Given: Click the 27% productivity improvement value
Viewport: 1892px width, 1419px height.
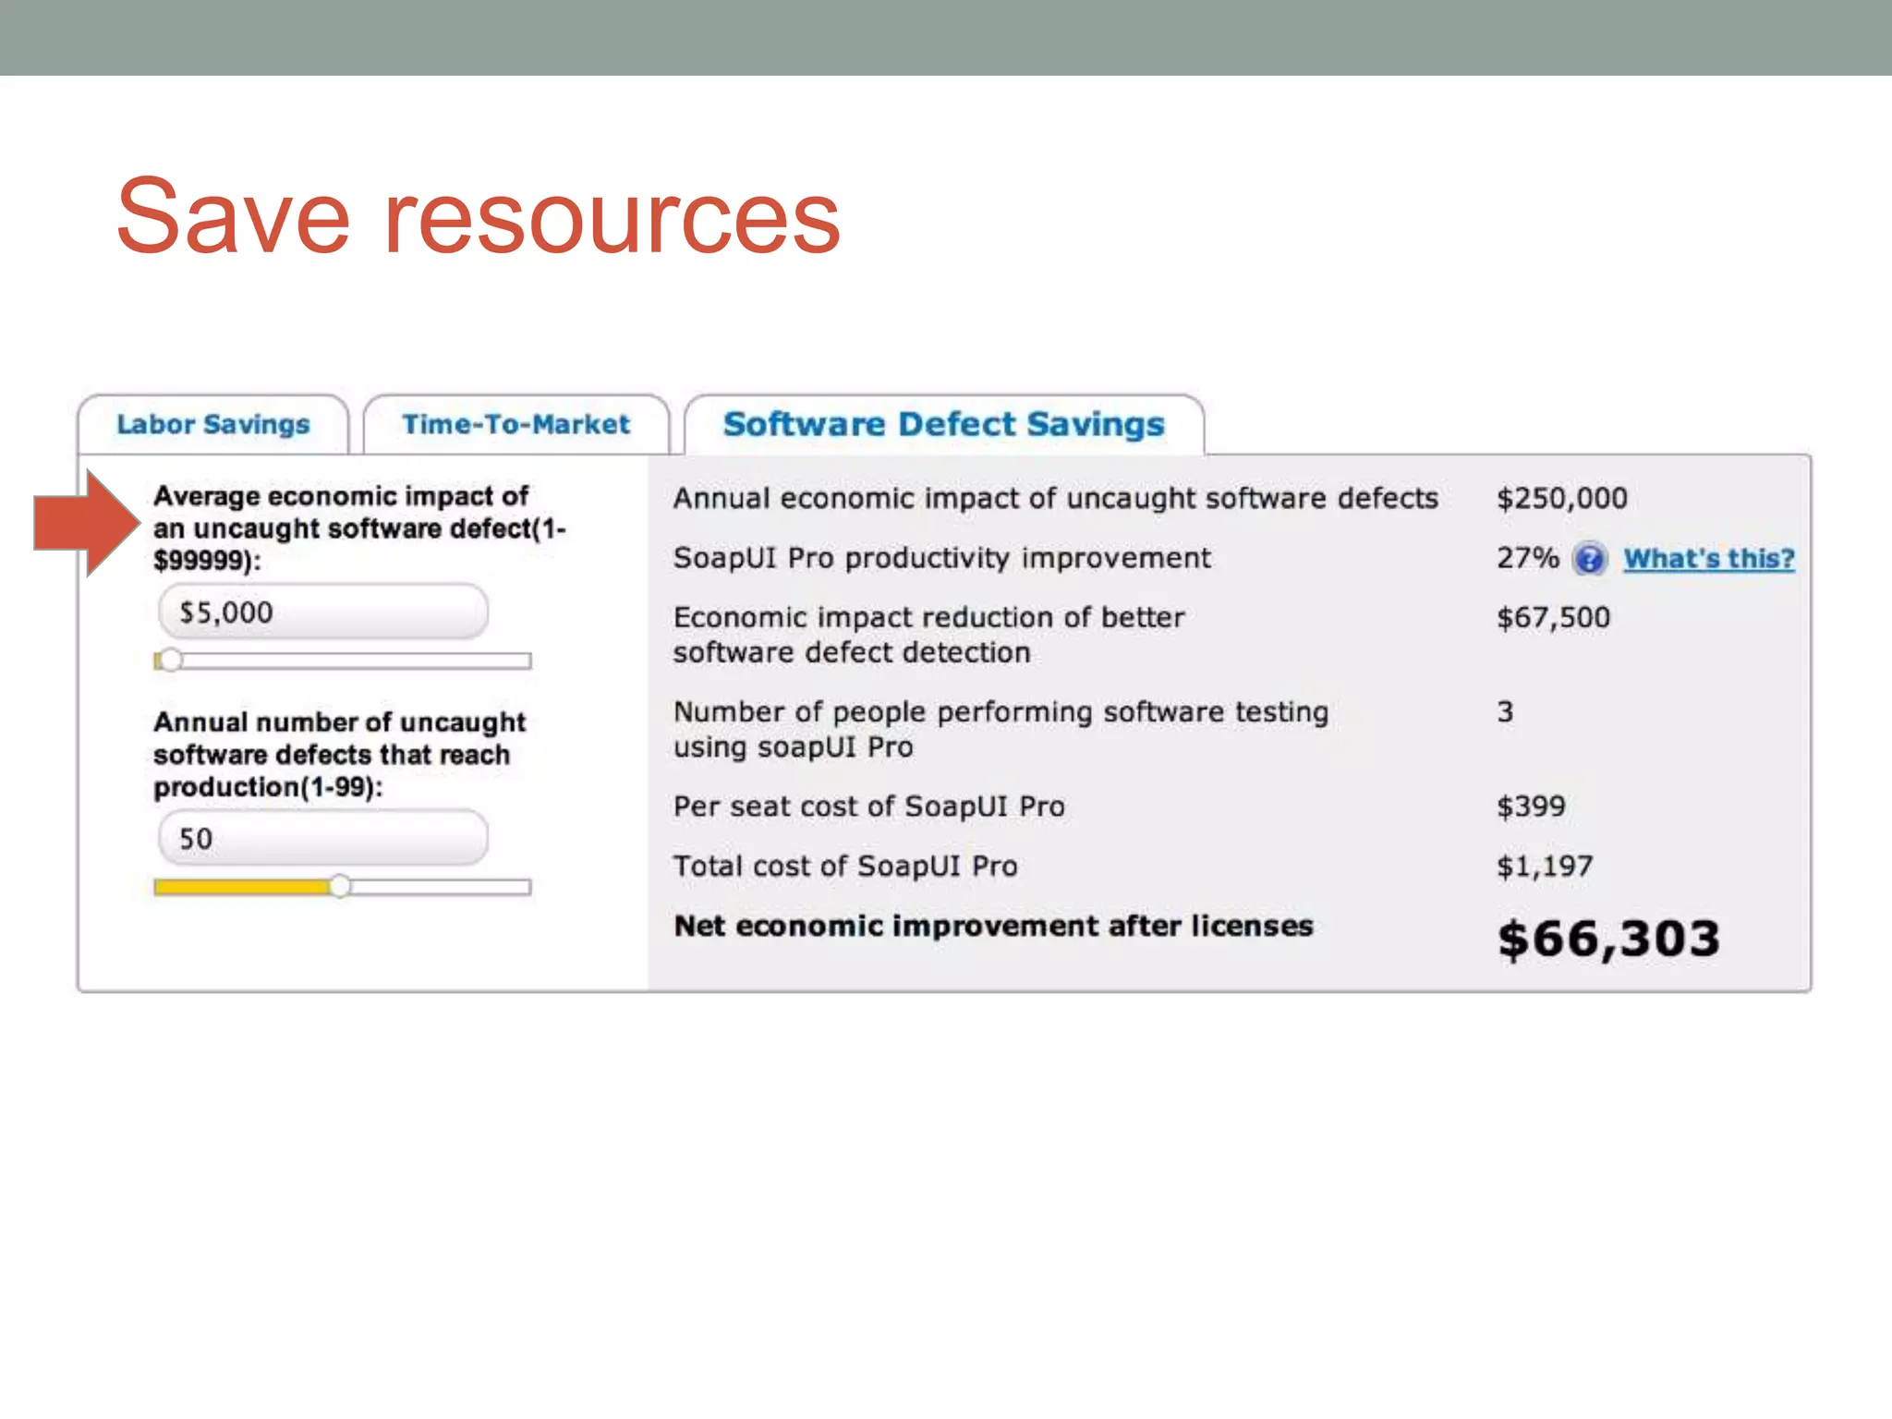Looking at the screenshot, I should click(x=1527, y=558).
